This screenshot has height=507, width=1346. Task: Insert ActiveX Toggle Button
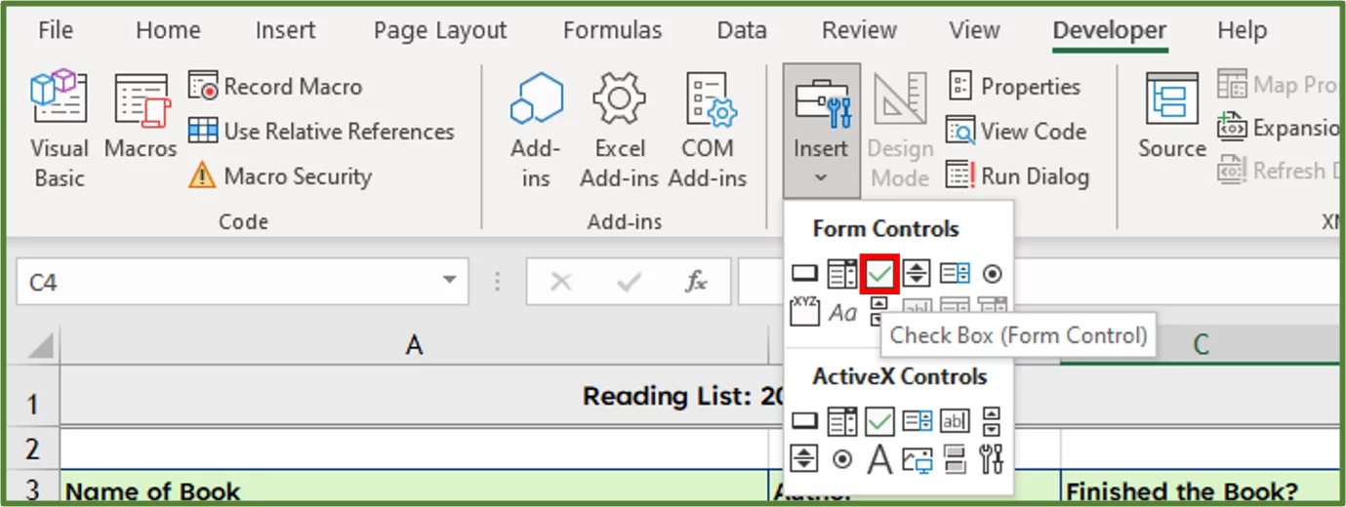[x=955, y=458]
